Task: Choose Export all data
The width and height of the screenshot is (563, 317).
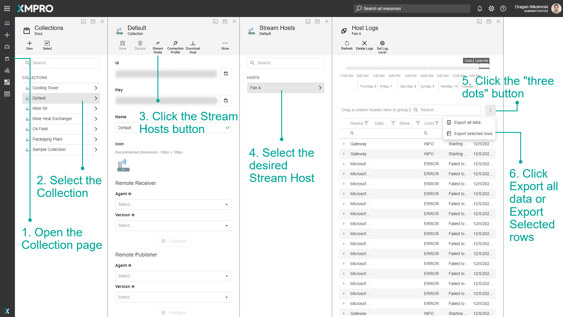Action: coord(469,122)
